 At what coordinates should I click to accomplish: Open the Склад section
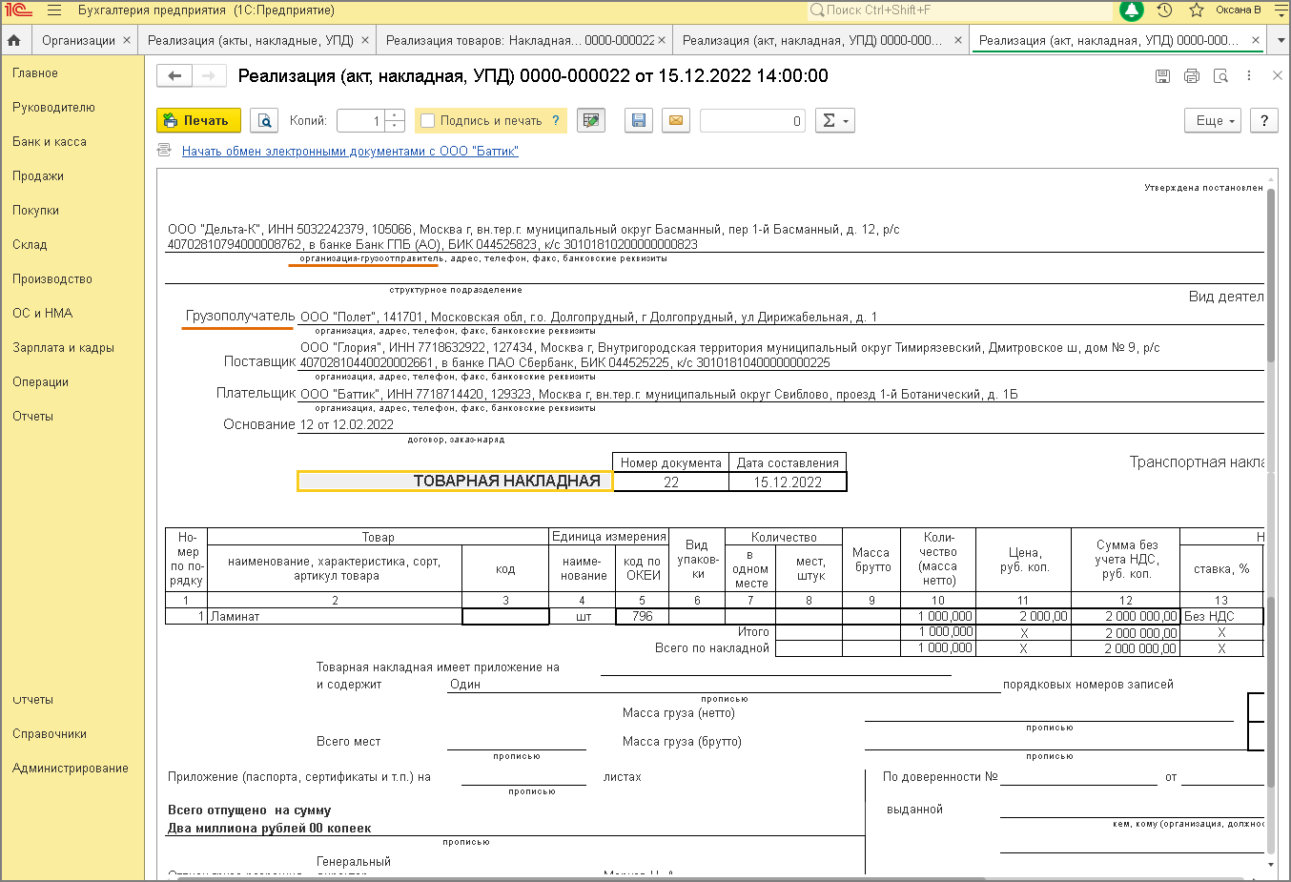[x=30, y=245]
